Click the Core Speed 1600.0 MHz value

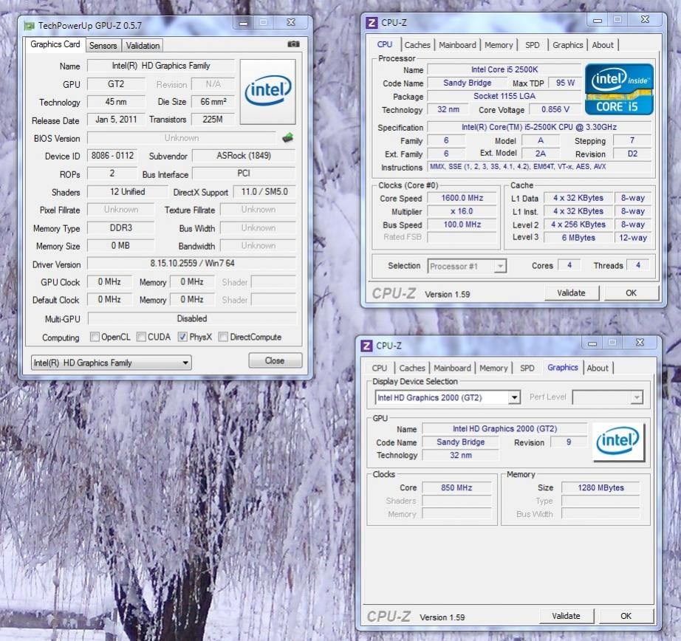(x=462, y=198)
